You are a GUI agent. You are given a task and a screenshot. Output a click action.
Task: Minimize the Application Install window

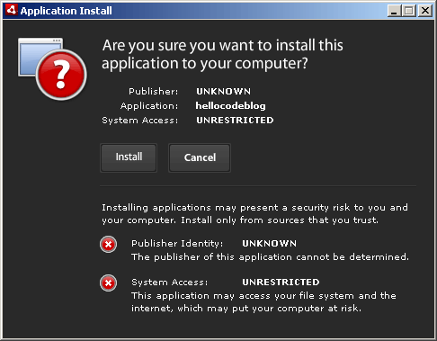(394, 11)
